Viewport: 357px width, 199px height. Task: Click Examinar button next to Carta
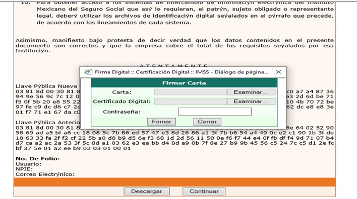click(x=251, y=92)
